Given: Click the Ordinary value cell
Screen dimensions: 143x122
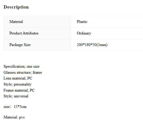Looking at the screenshot, I should 107,33.
